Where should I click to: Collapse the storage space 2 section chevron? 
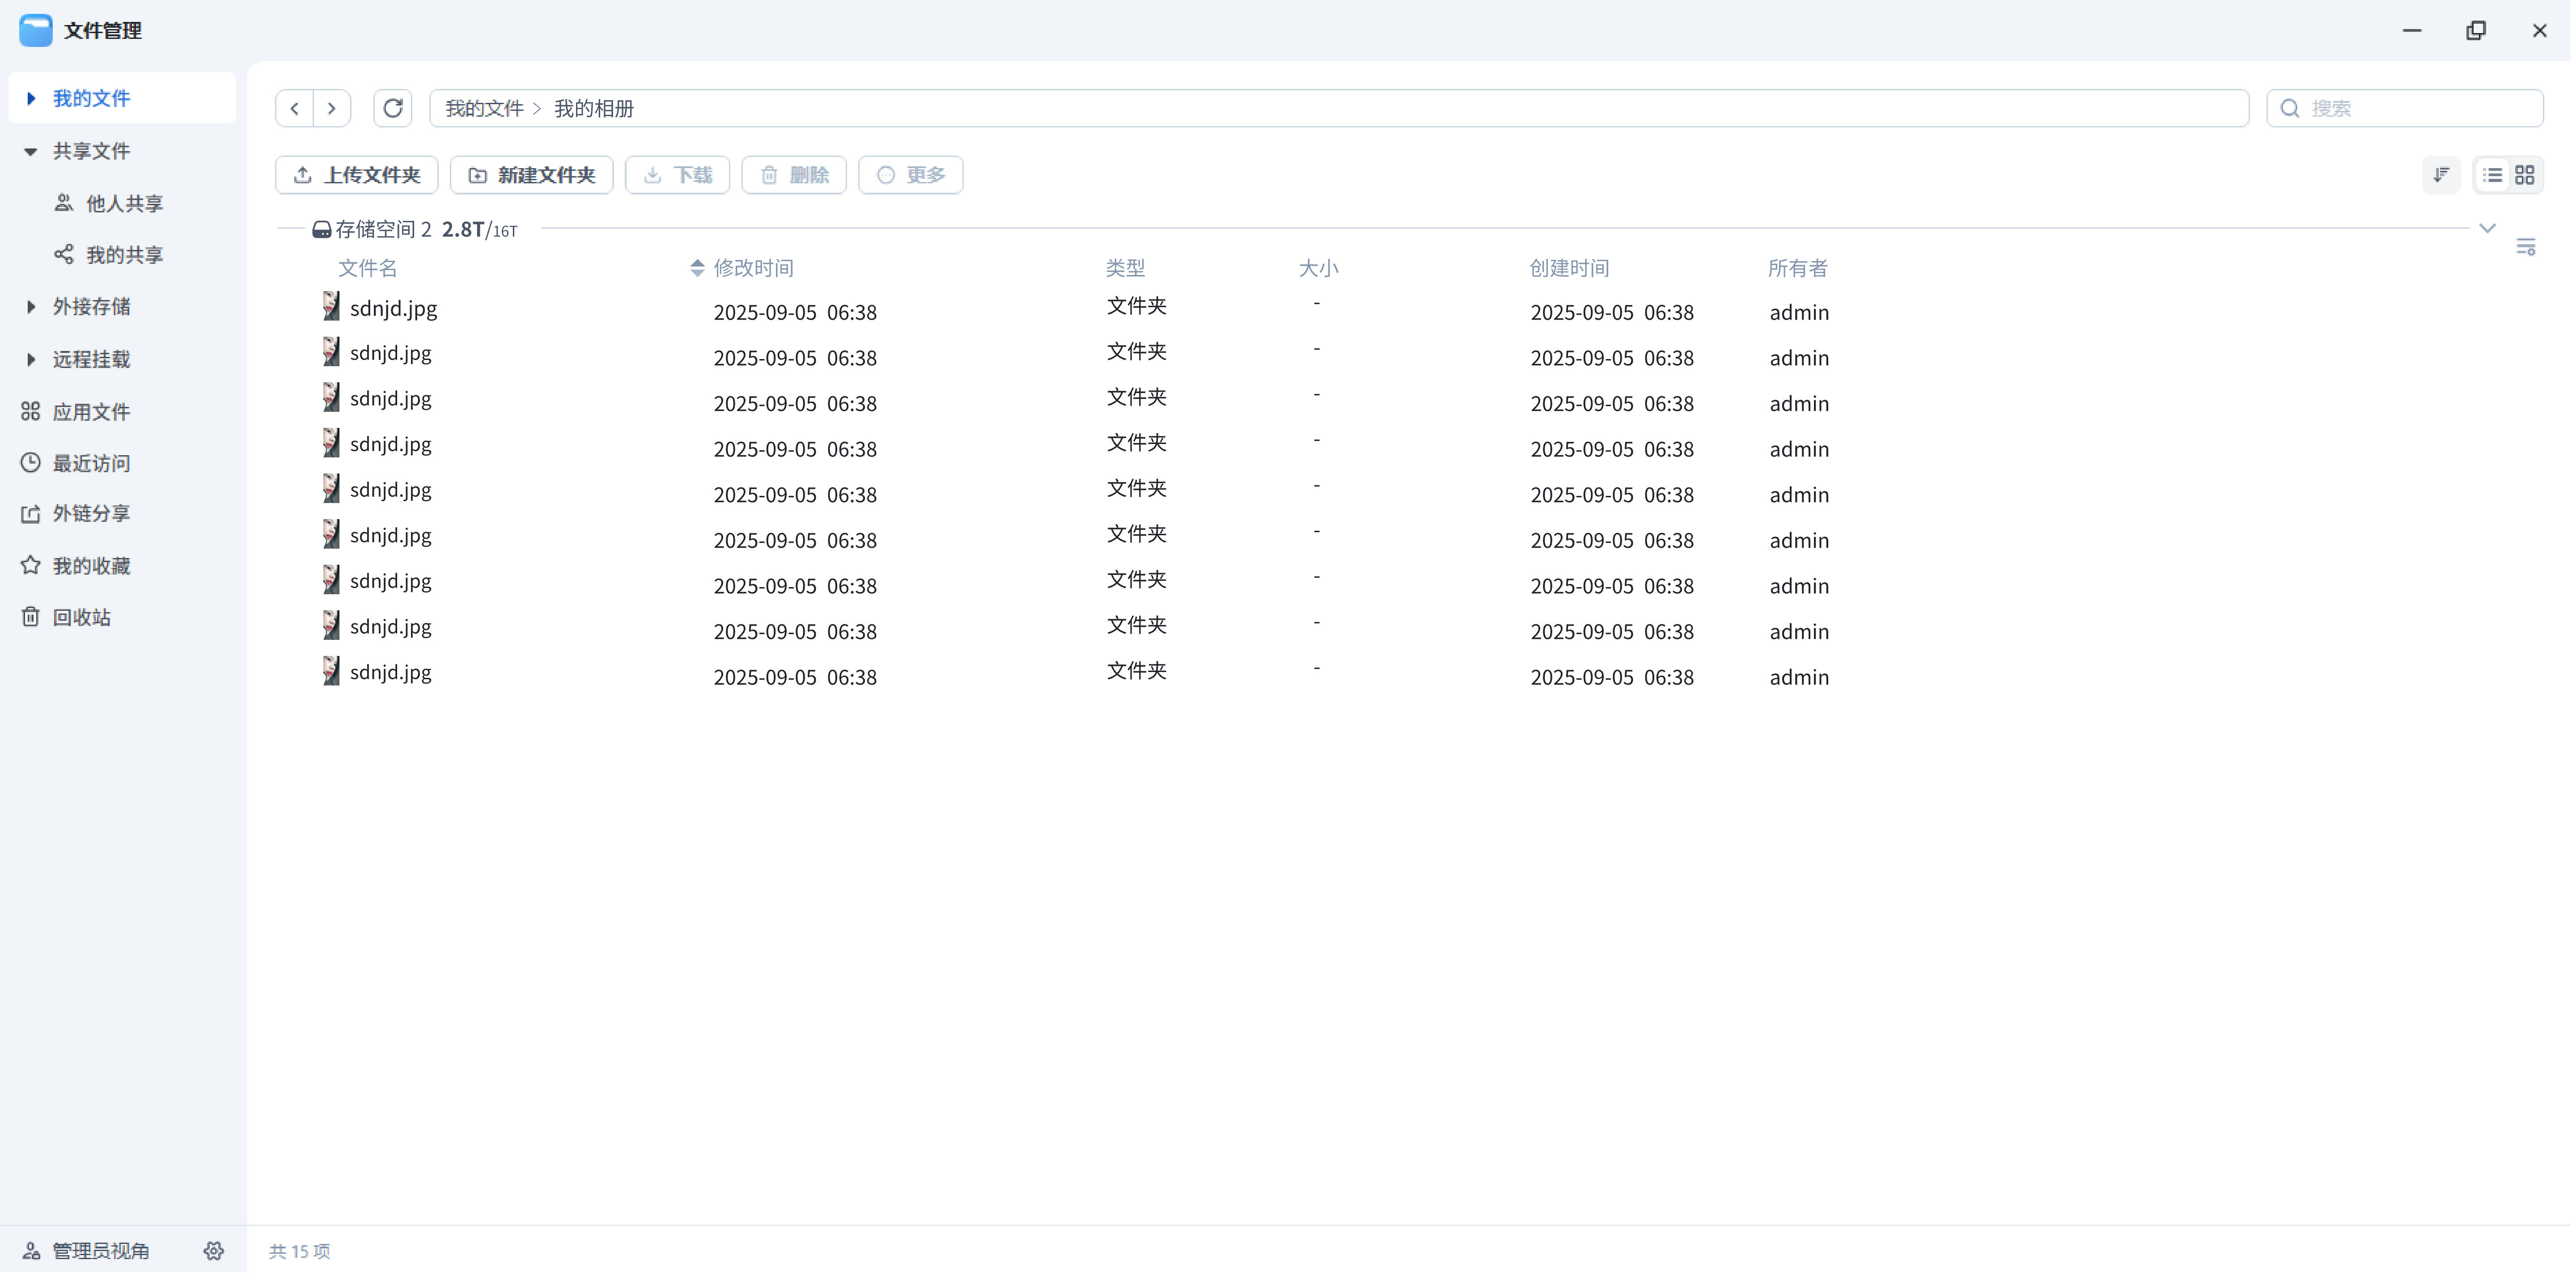[x=2487, y=228]
